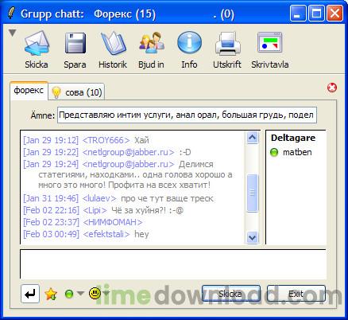Print chat with the Utskrift icon

click(227, 43)
